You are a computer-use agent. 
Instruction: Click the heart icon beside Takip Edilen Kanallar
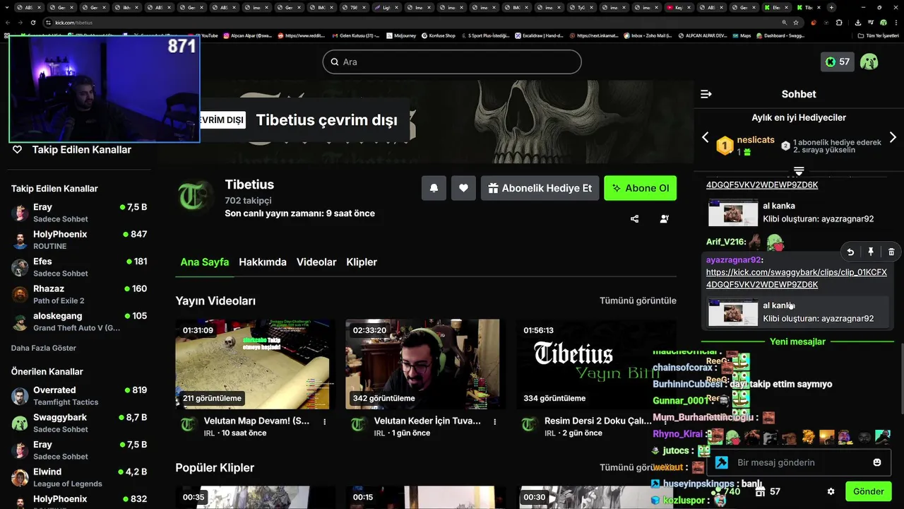click(18, 150)
